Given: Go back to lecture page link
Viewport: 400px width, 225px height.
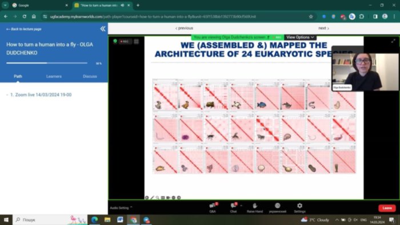Looking at the screenshot, I should click(24, 29).
